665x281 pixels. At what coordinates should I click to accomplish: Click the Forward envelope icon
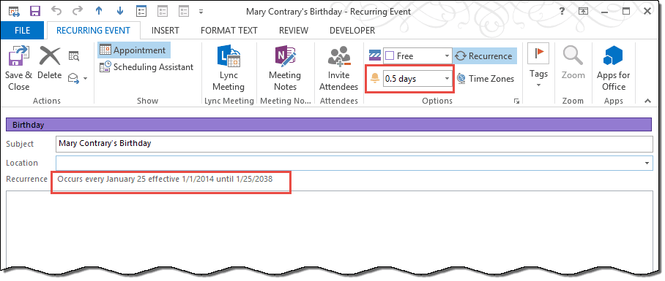coord(74,78)
